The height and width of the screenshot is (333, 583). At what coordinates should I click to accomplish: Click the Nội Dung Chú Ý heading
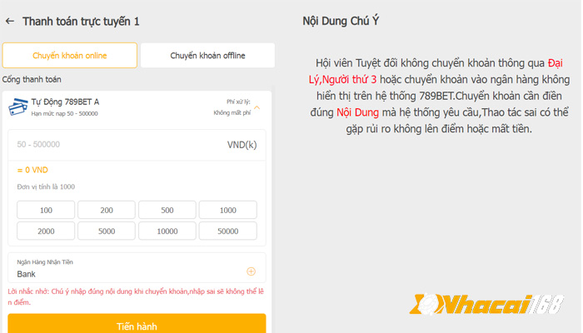341,21
